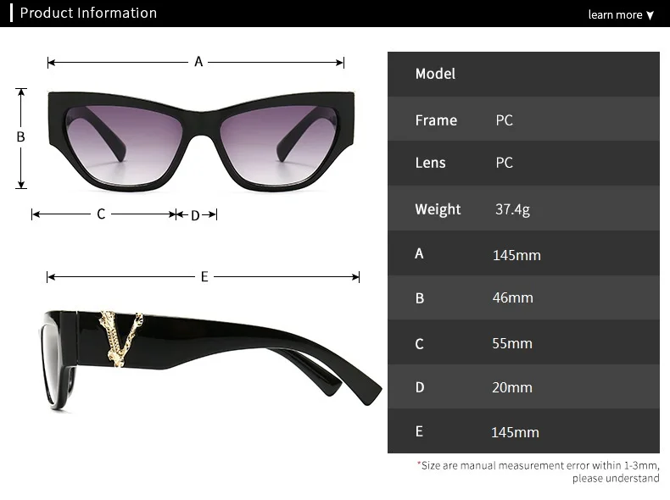Click dimension label B beside the frame
Viewport: 670px width, 500px height.
[20, 136]
